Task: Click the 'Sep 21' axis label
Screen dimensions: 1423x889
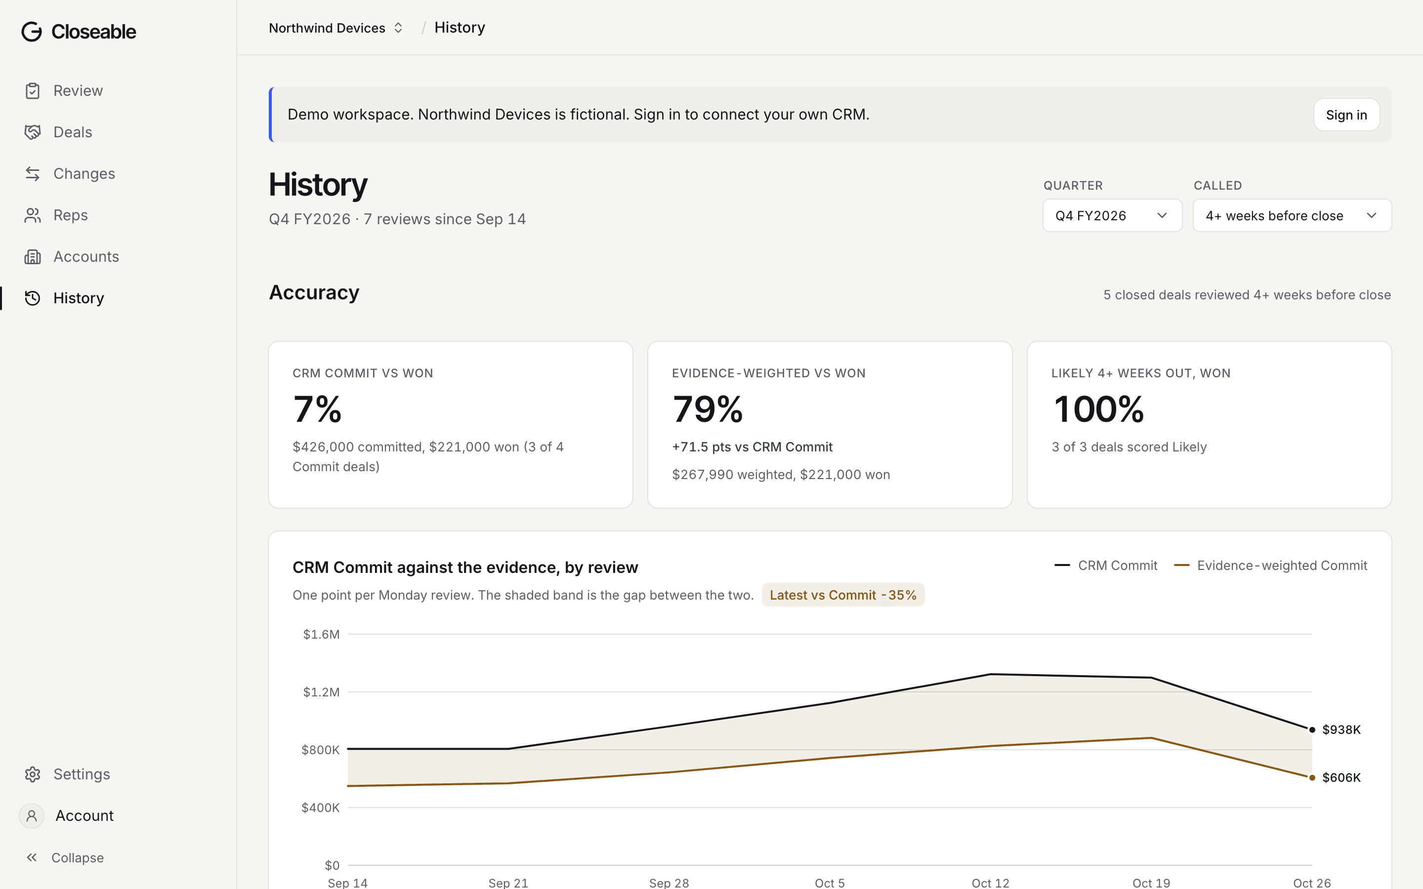Action: coord(508,883)
